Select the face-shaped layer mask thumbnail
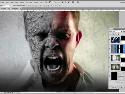 pos(120,49)
